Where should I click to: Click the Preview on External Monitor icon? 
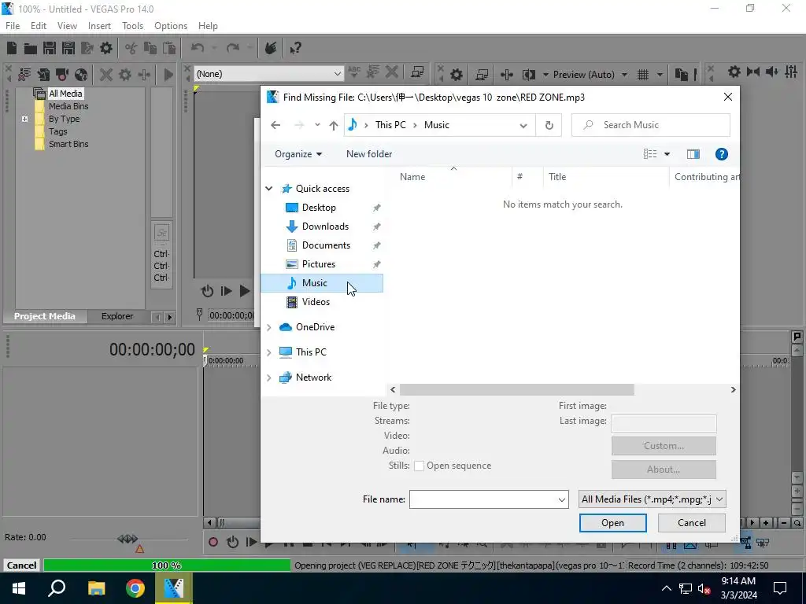pos(482,75)
